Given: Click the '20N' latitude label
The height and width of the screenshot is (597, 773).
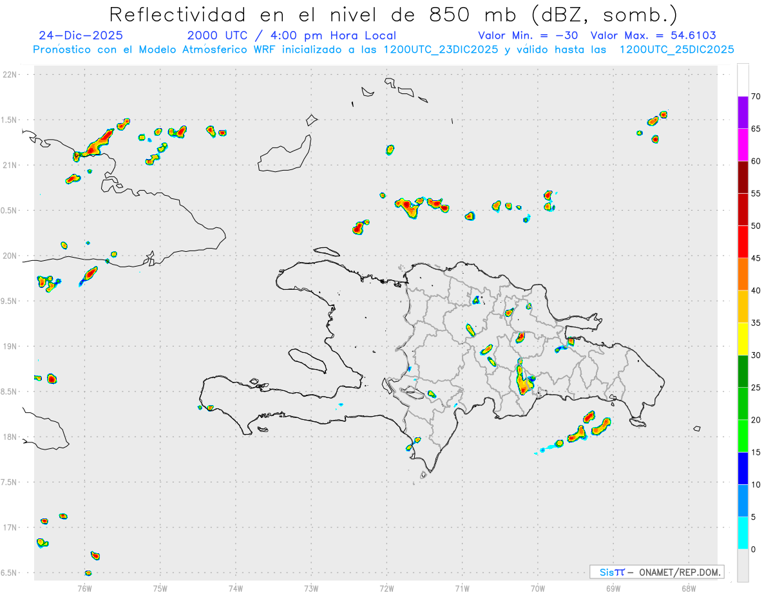Looking at the screenshot, I should tap(10, 256).
